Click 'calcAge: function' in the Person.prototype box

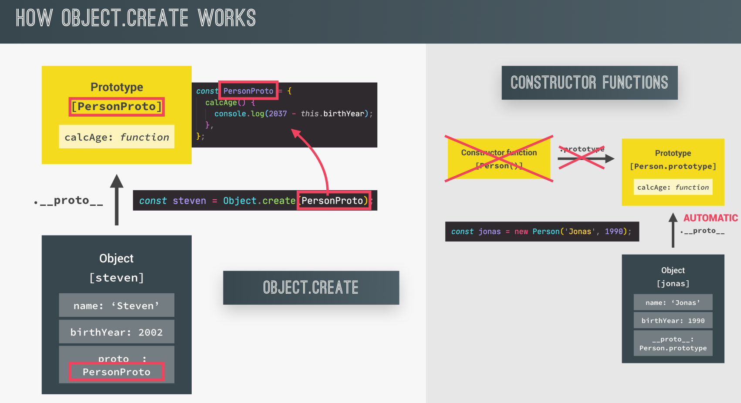(x=673, y=187)
